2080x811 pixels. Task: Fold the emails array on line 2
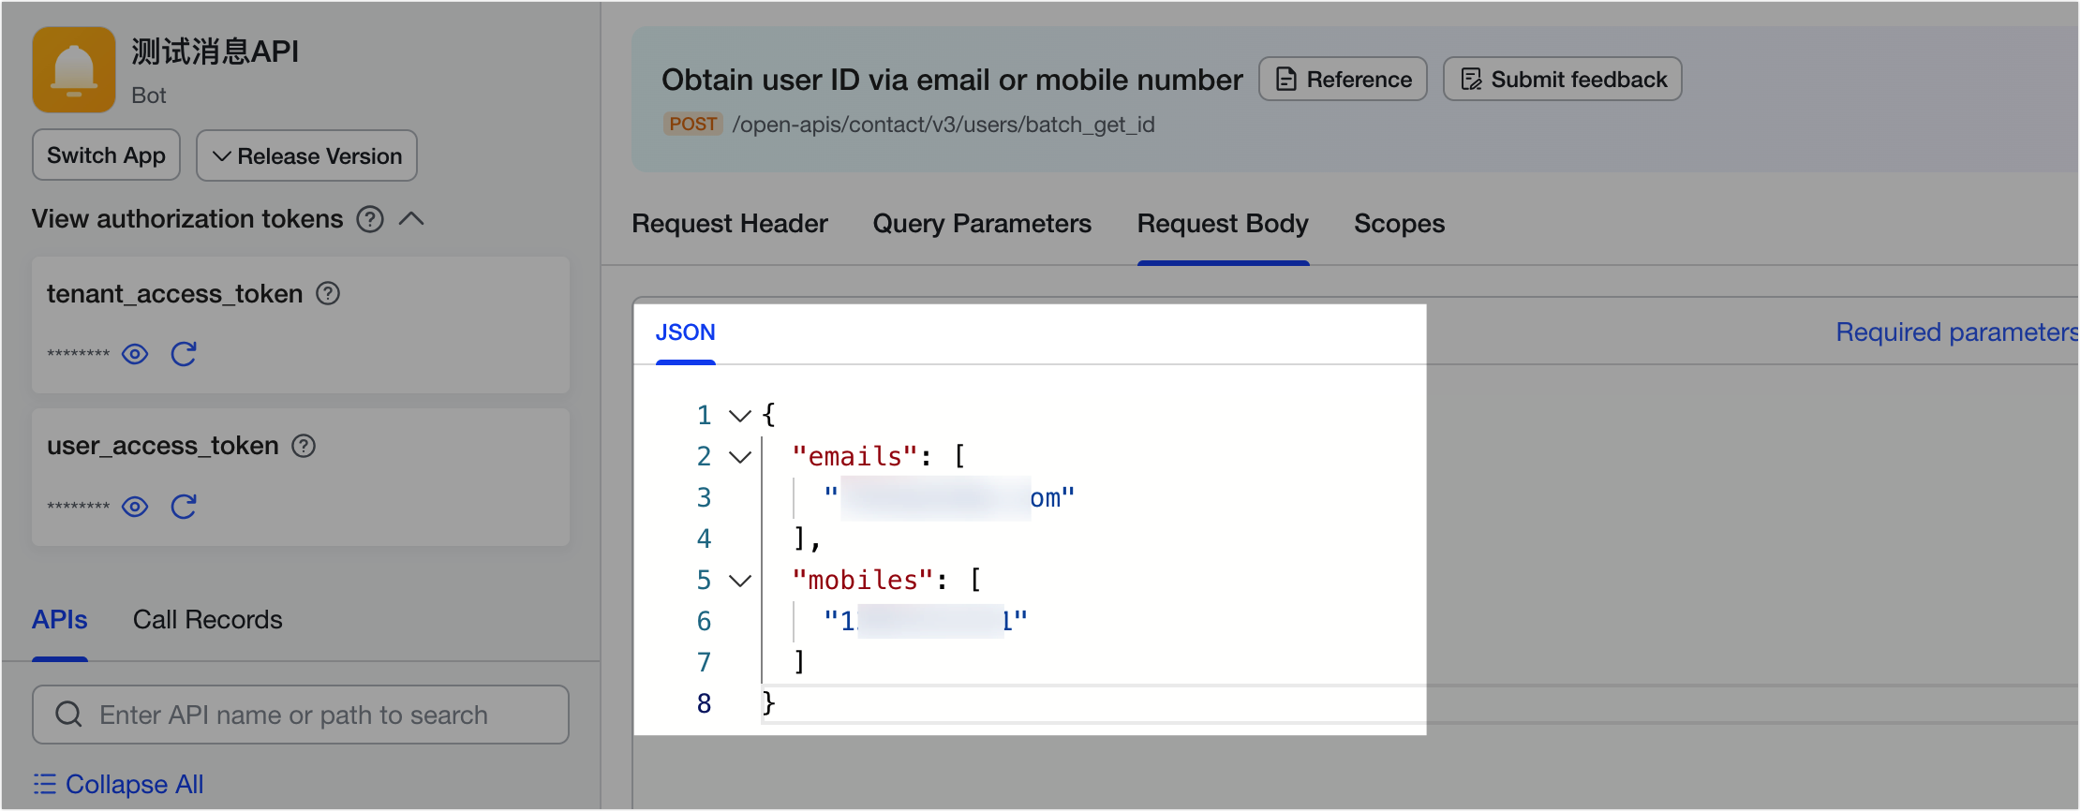740,457
